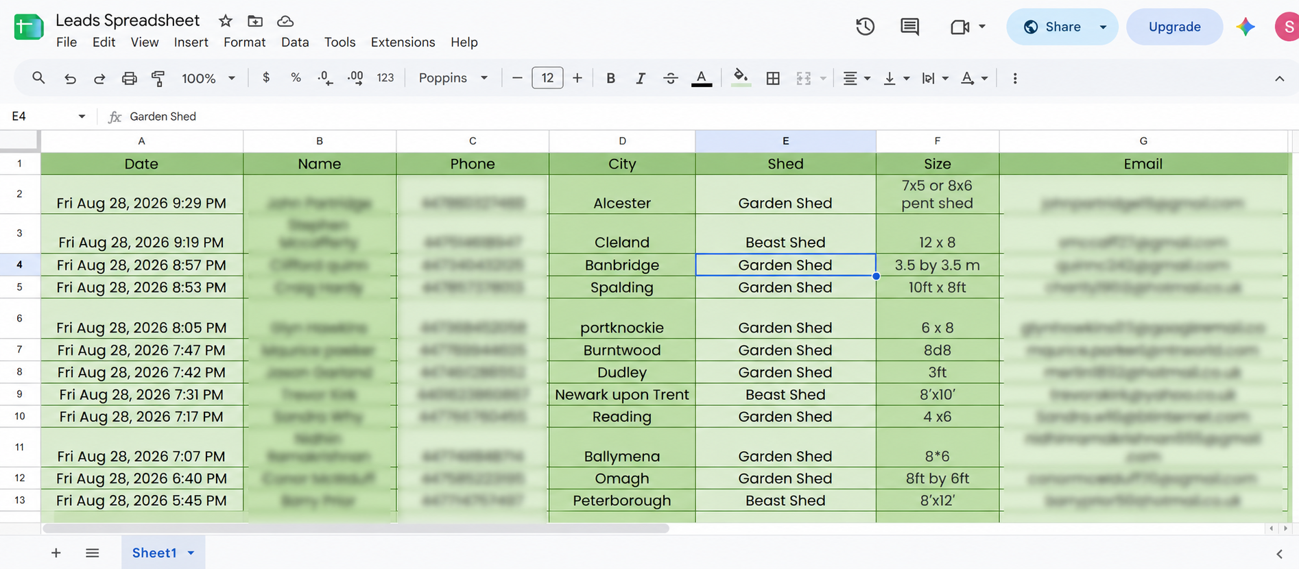Open the text color picker

pyautogui.click(x=701, y=78)
